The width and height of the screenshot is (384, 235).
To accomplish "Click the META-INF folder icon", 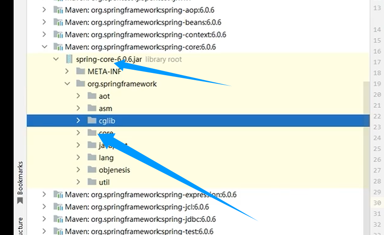I will [81, 71].
